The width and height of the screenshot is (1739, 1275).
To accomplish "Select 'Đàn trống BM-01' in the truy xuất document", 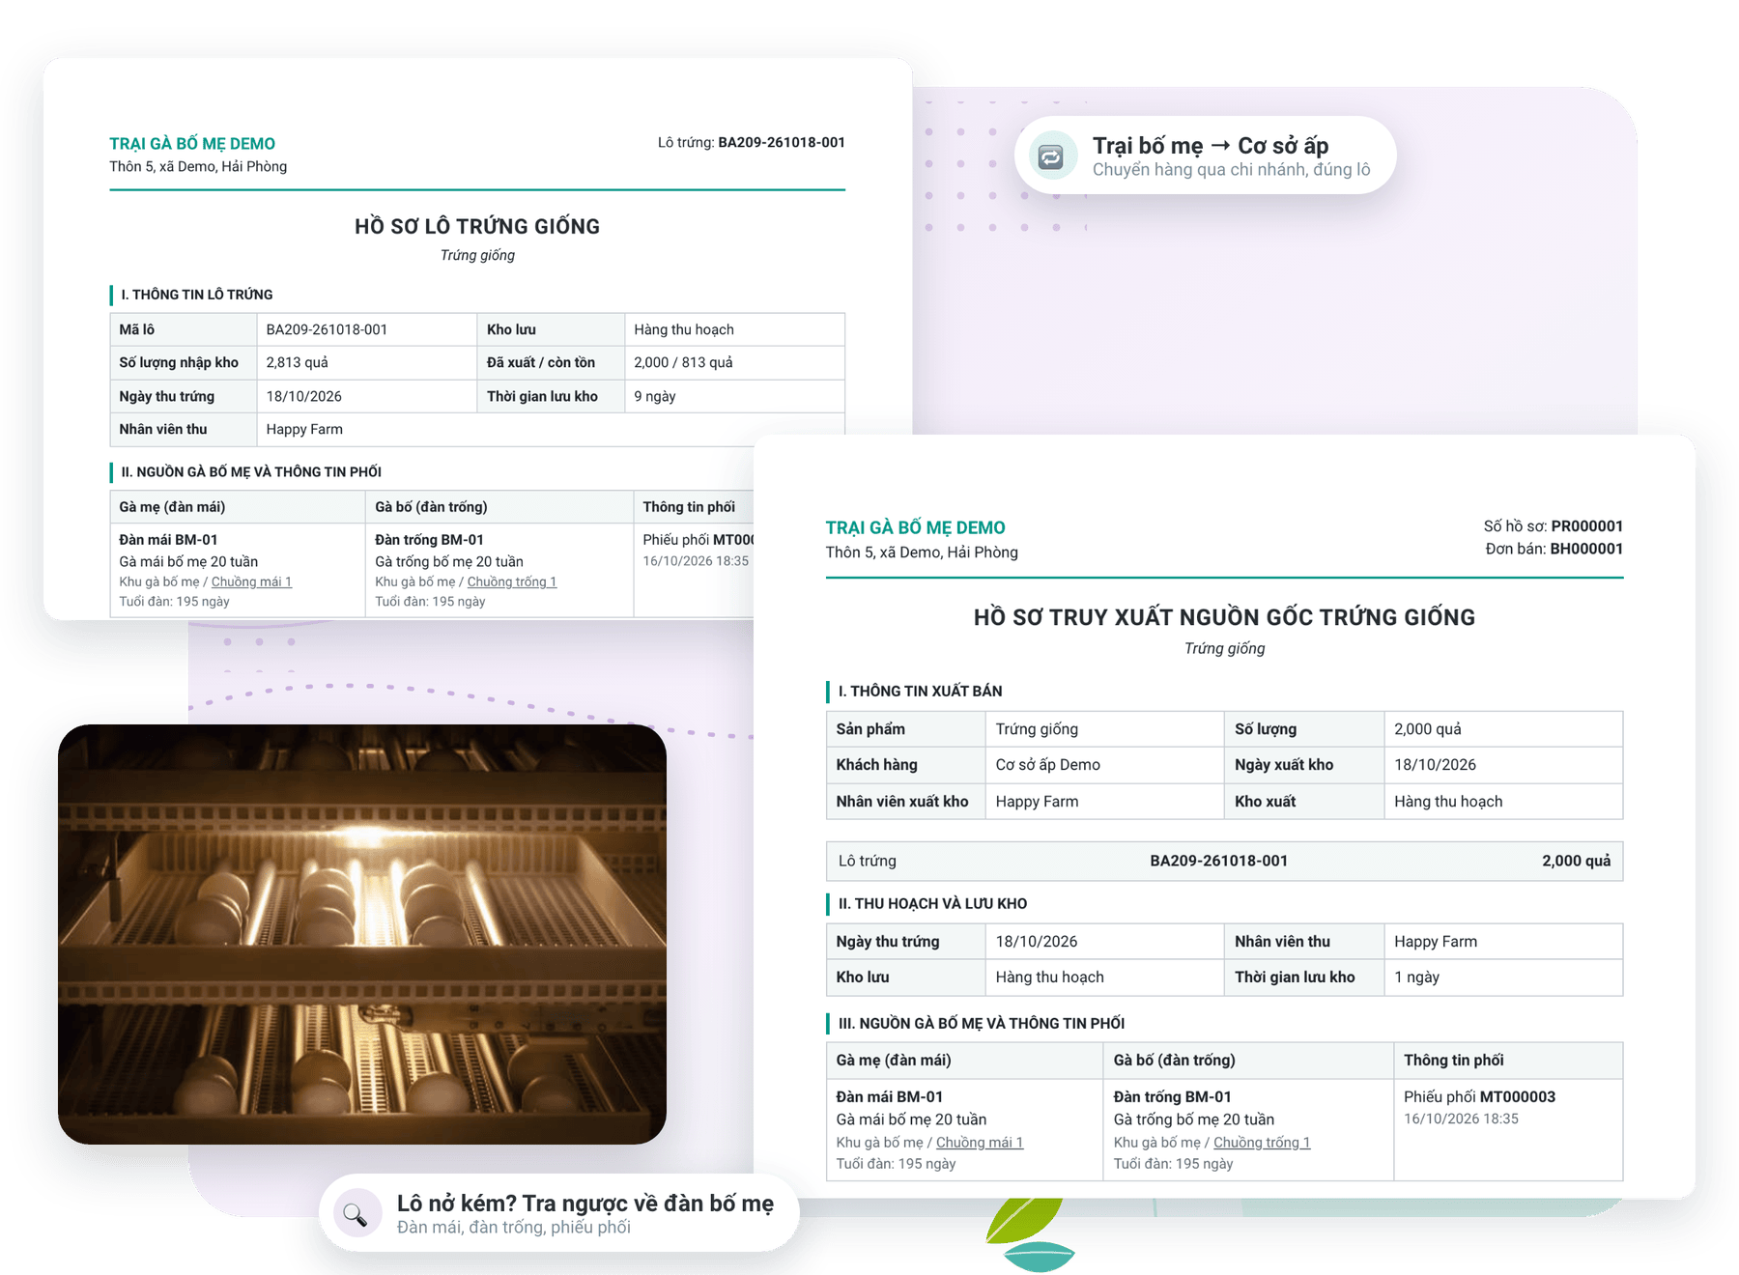I will [1172, 1096].
